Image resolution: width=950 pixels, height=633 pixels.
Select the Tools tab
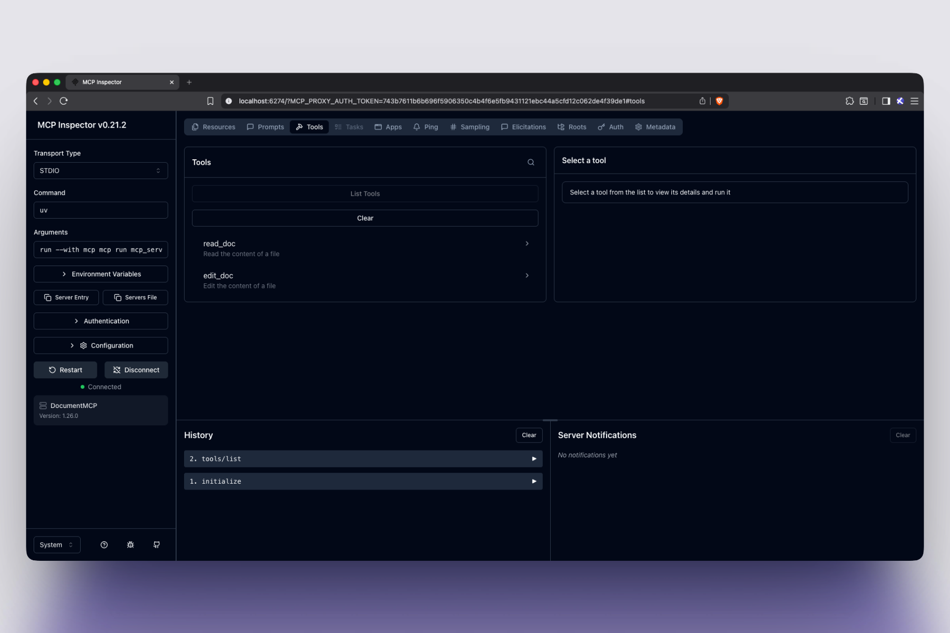tap(309, 127)
